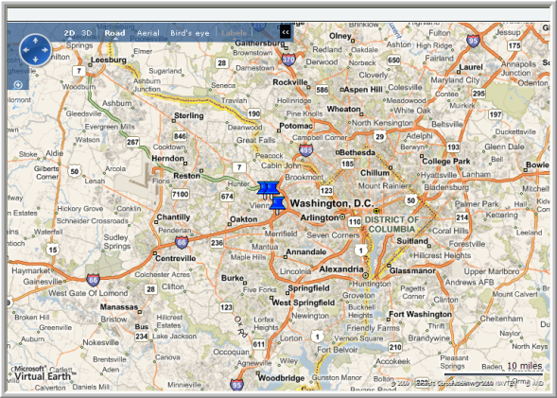The width and height of the screenshot is (557, 398).
Task: Pan the map right with the right arrow
Action: pos(44,50)
